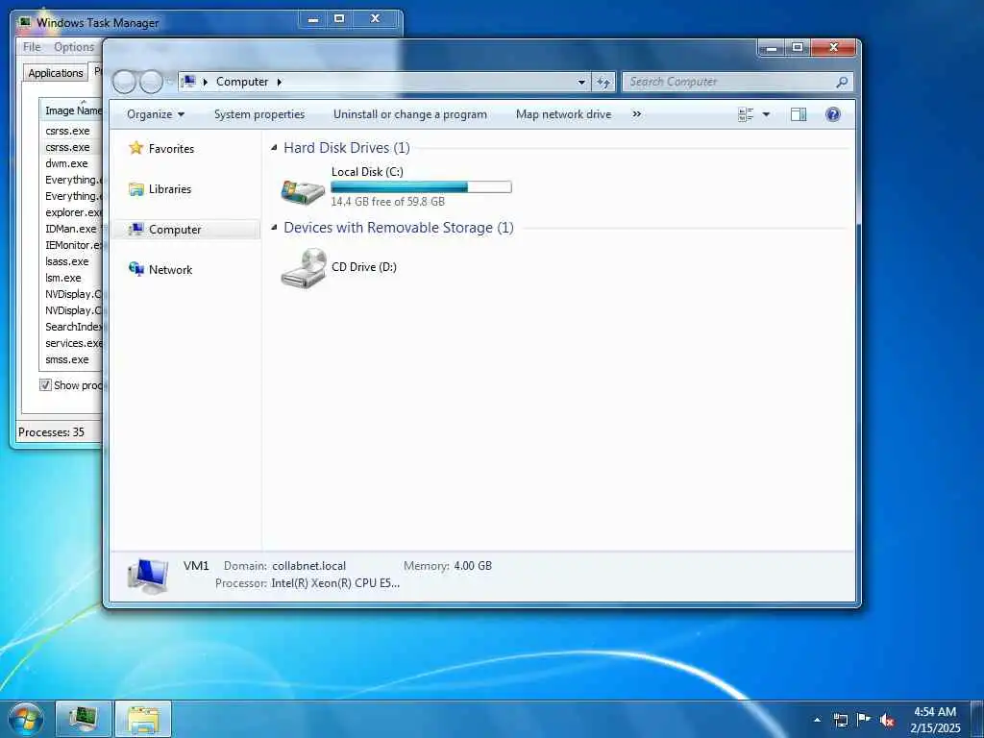
Task: Click Map network drive button
Action: [563, 114]
